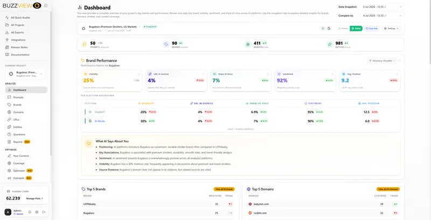Viewport: 431px width, 220px height.
Task: Collapse the sidebar with the panel icon
Action: [x=46, y=5]
